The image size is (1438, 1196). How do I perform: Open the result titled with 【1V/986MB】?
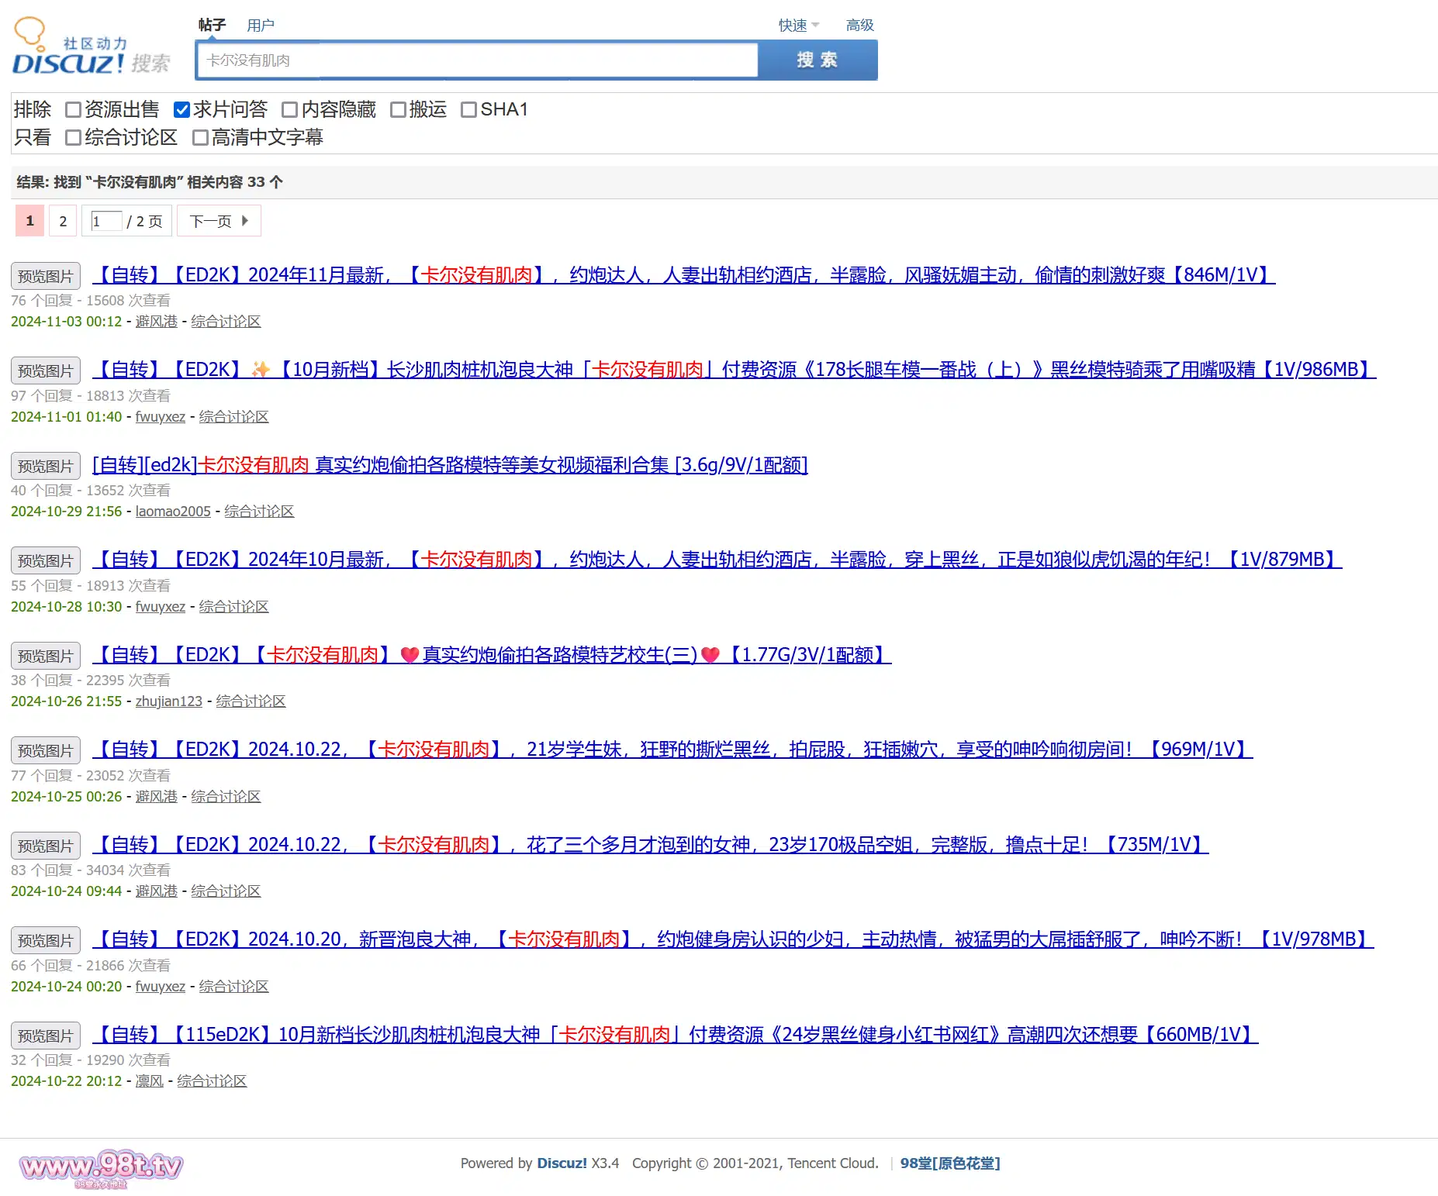click(x=735, y=370)
